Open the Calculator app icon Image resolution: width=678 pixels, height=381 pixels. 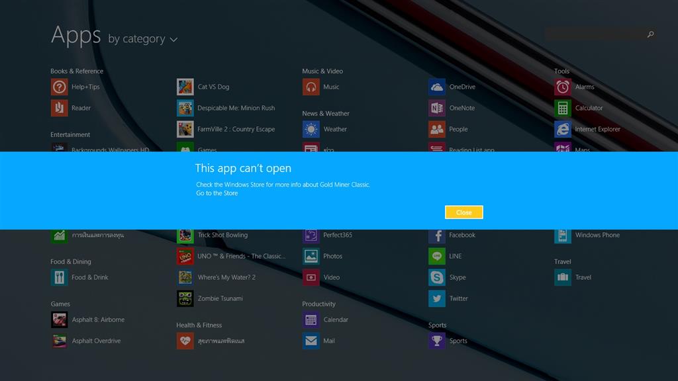563,108
